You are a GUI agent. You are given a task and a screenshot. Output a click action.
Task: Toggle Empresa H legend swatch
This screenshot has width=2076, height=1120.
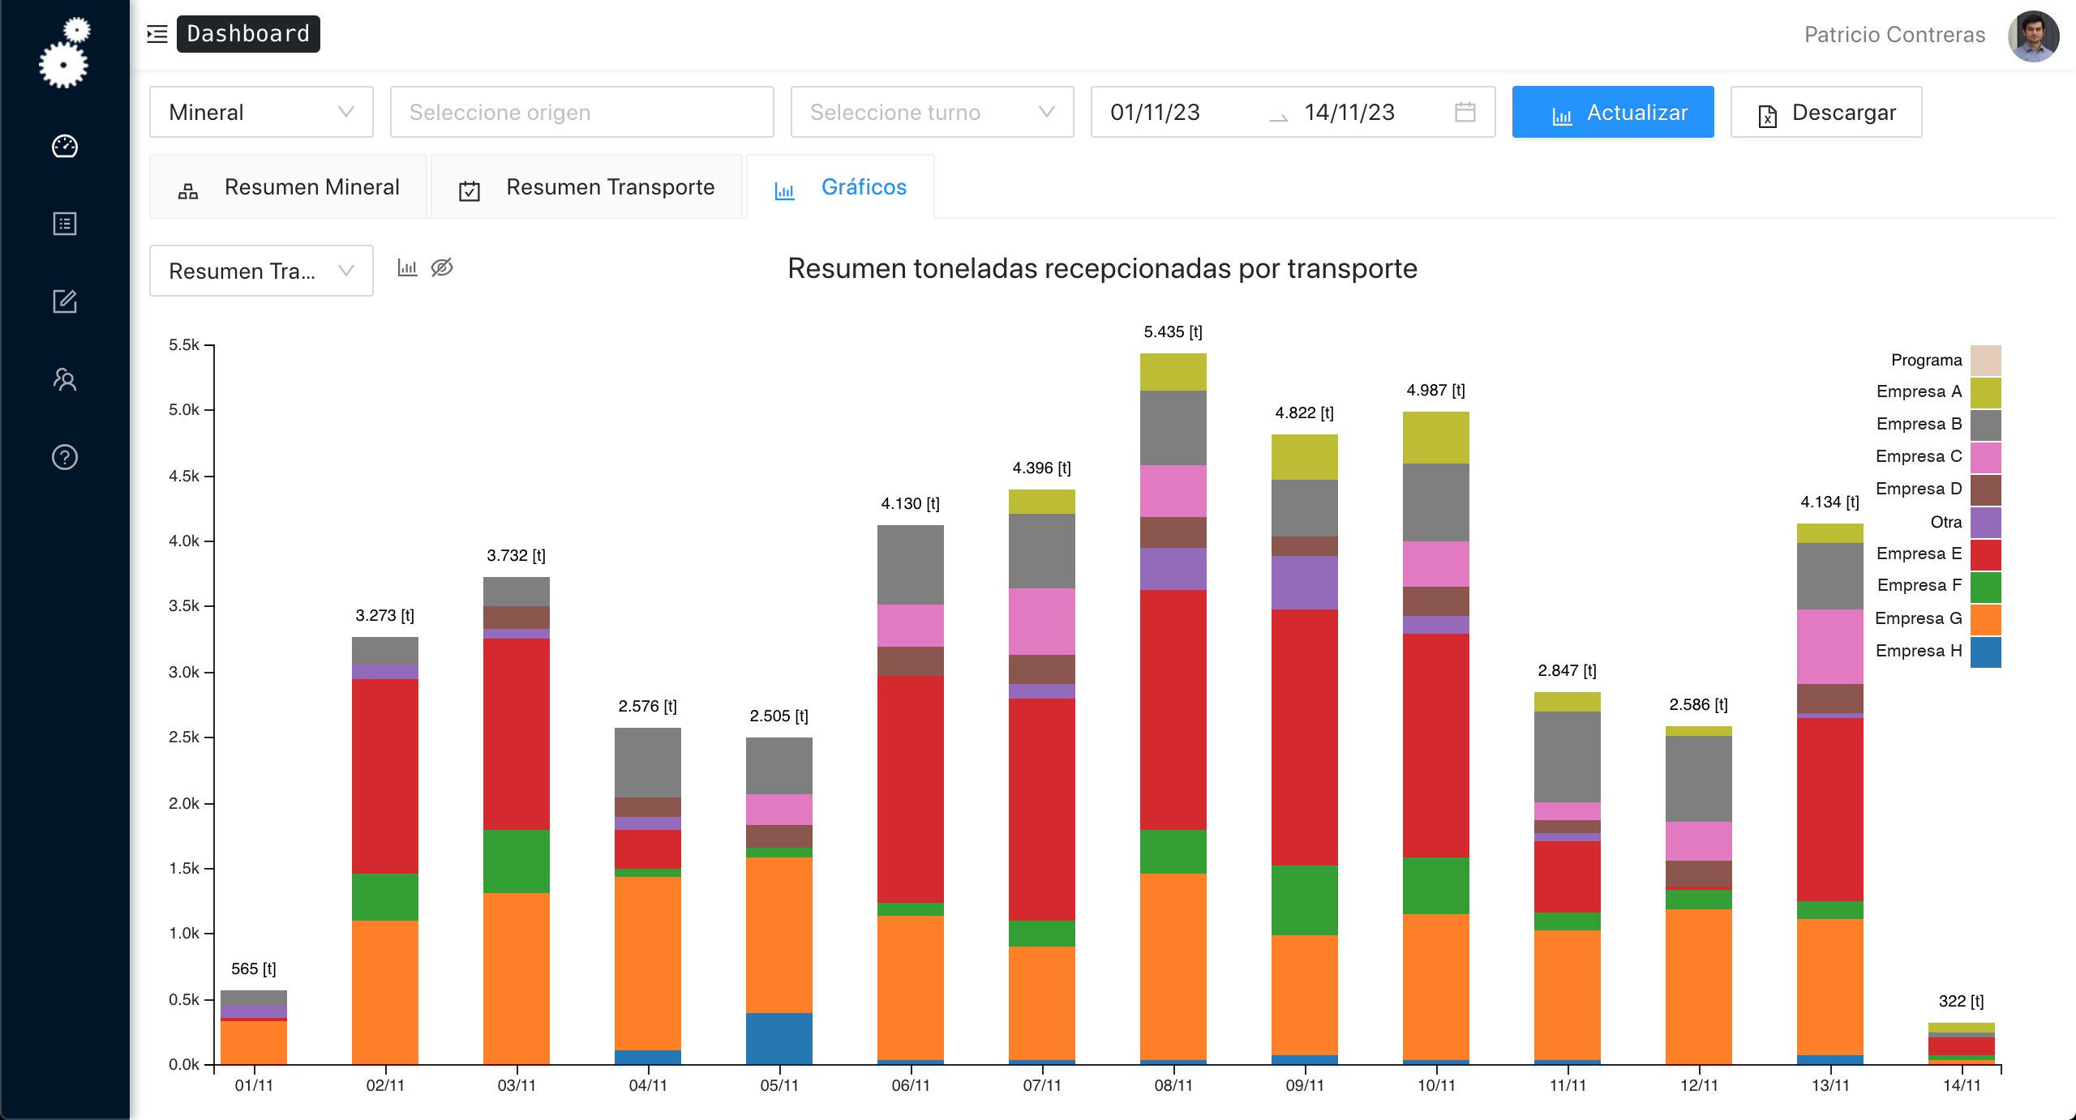pyautogui.click(x=1986, y=652)
